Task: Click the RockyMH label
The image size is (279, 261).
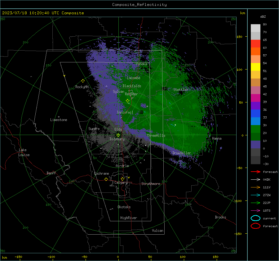Action: 82,87
